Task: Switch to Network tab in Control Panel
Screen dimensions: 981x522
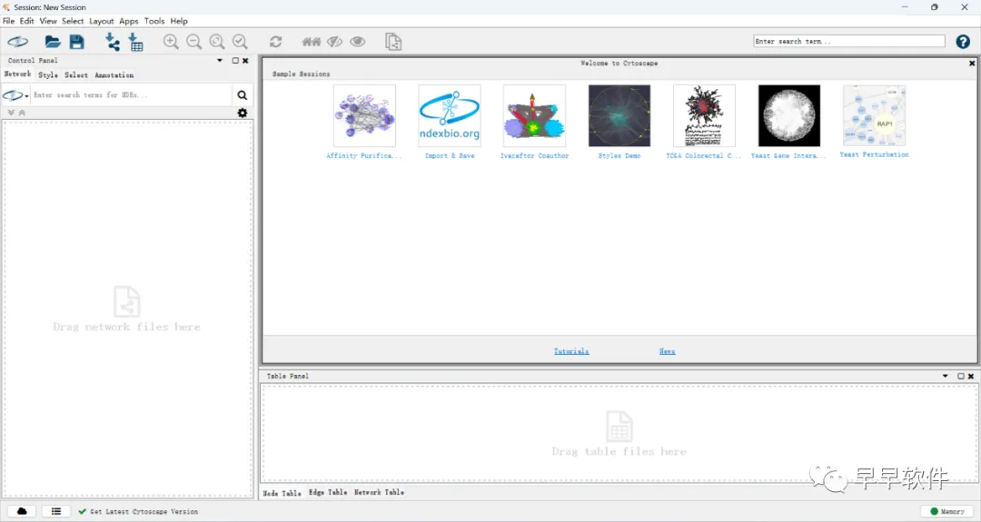Action: [17, 74]
